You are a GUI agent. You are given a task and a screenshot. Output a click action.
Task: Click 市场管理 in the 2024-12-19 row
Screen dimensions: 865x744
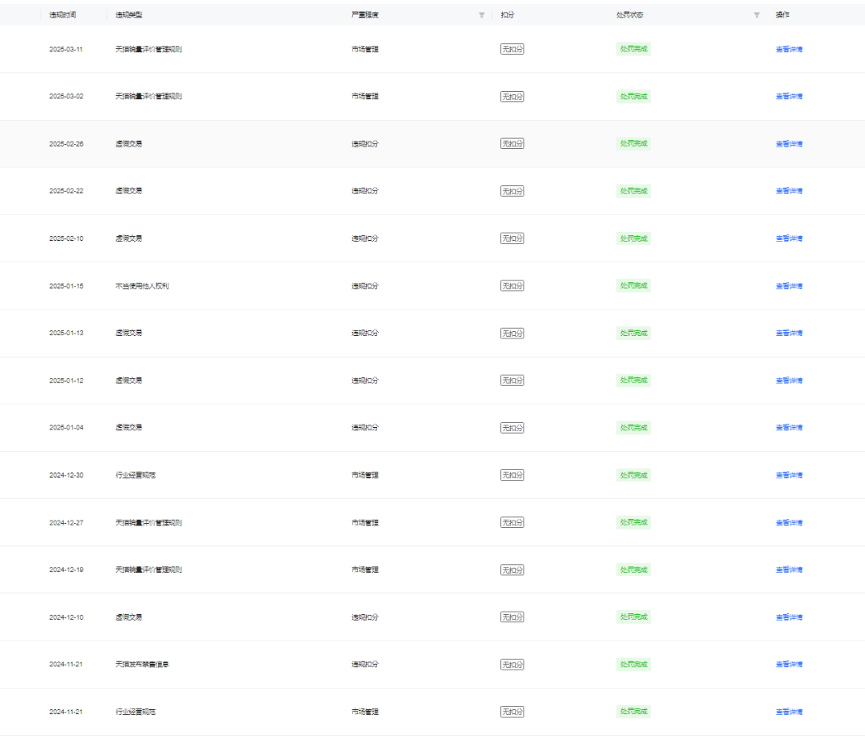point(365,569)
